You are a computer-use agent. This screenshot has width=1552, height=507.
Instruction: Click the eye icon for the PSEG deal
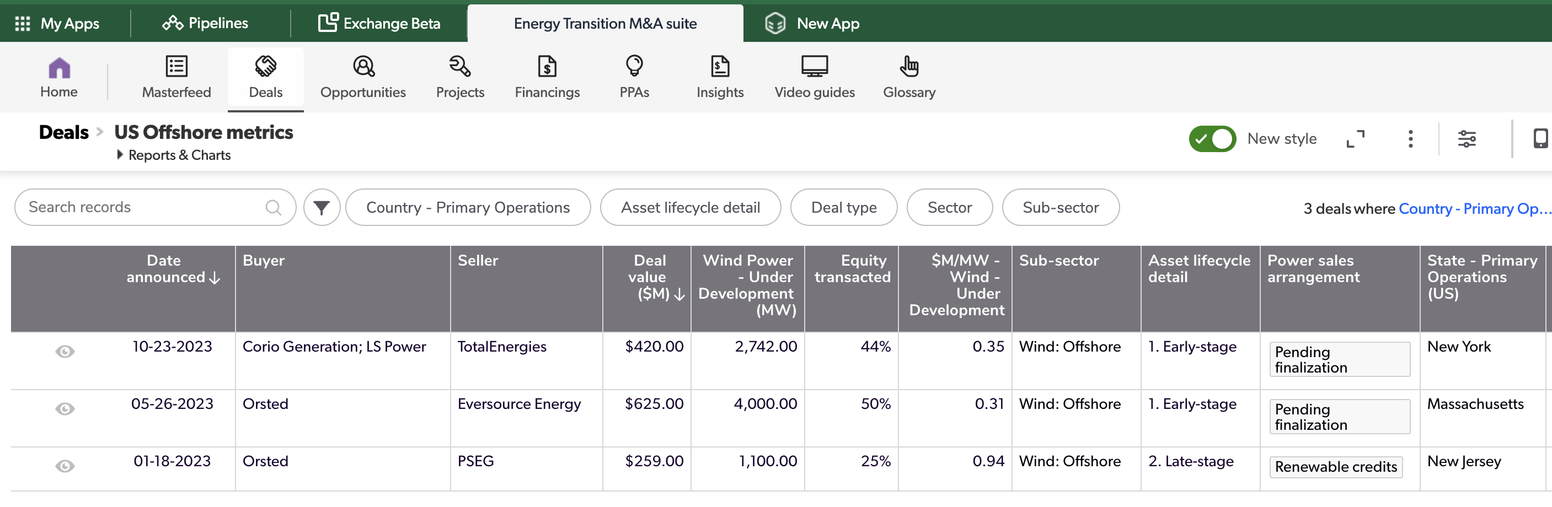65,466
